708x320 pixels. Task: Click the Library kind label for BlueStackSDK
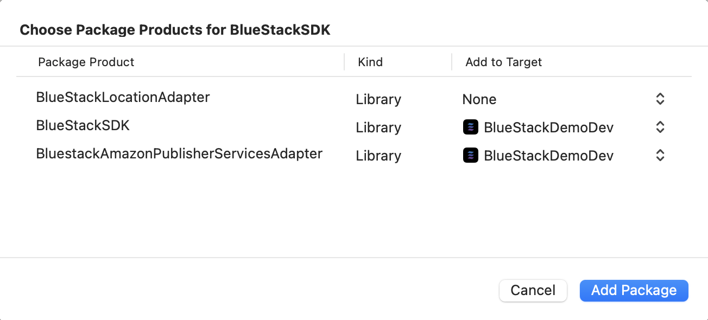(x=378, y=127)
